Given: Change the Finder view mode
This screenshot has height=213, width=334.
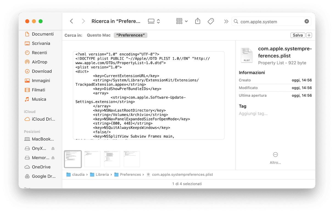Looking at the screenshot, I should point(154,21).
